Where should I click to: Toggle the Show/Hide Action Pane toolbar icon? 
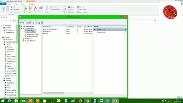[x=42, y=23]
